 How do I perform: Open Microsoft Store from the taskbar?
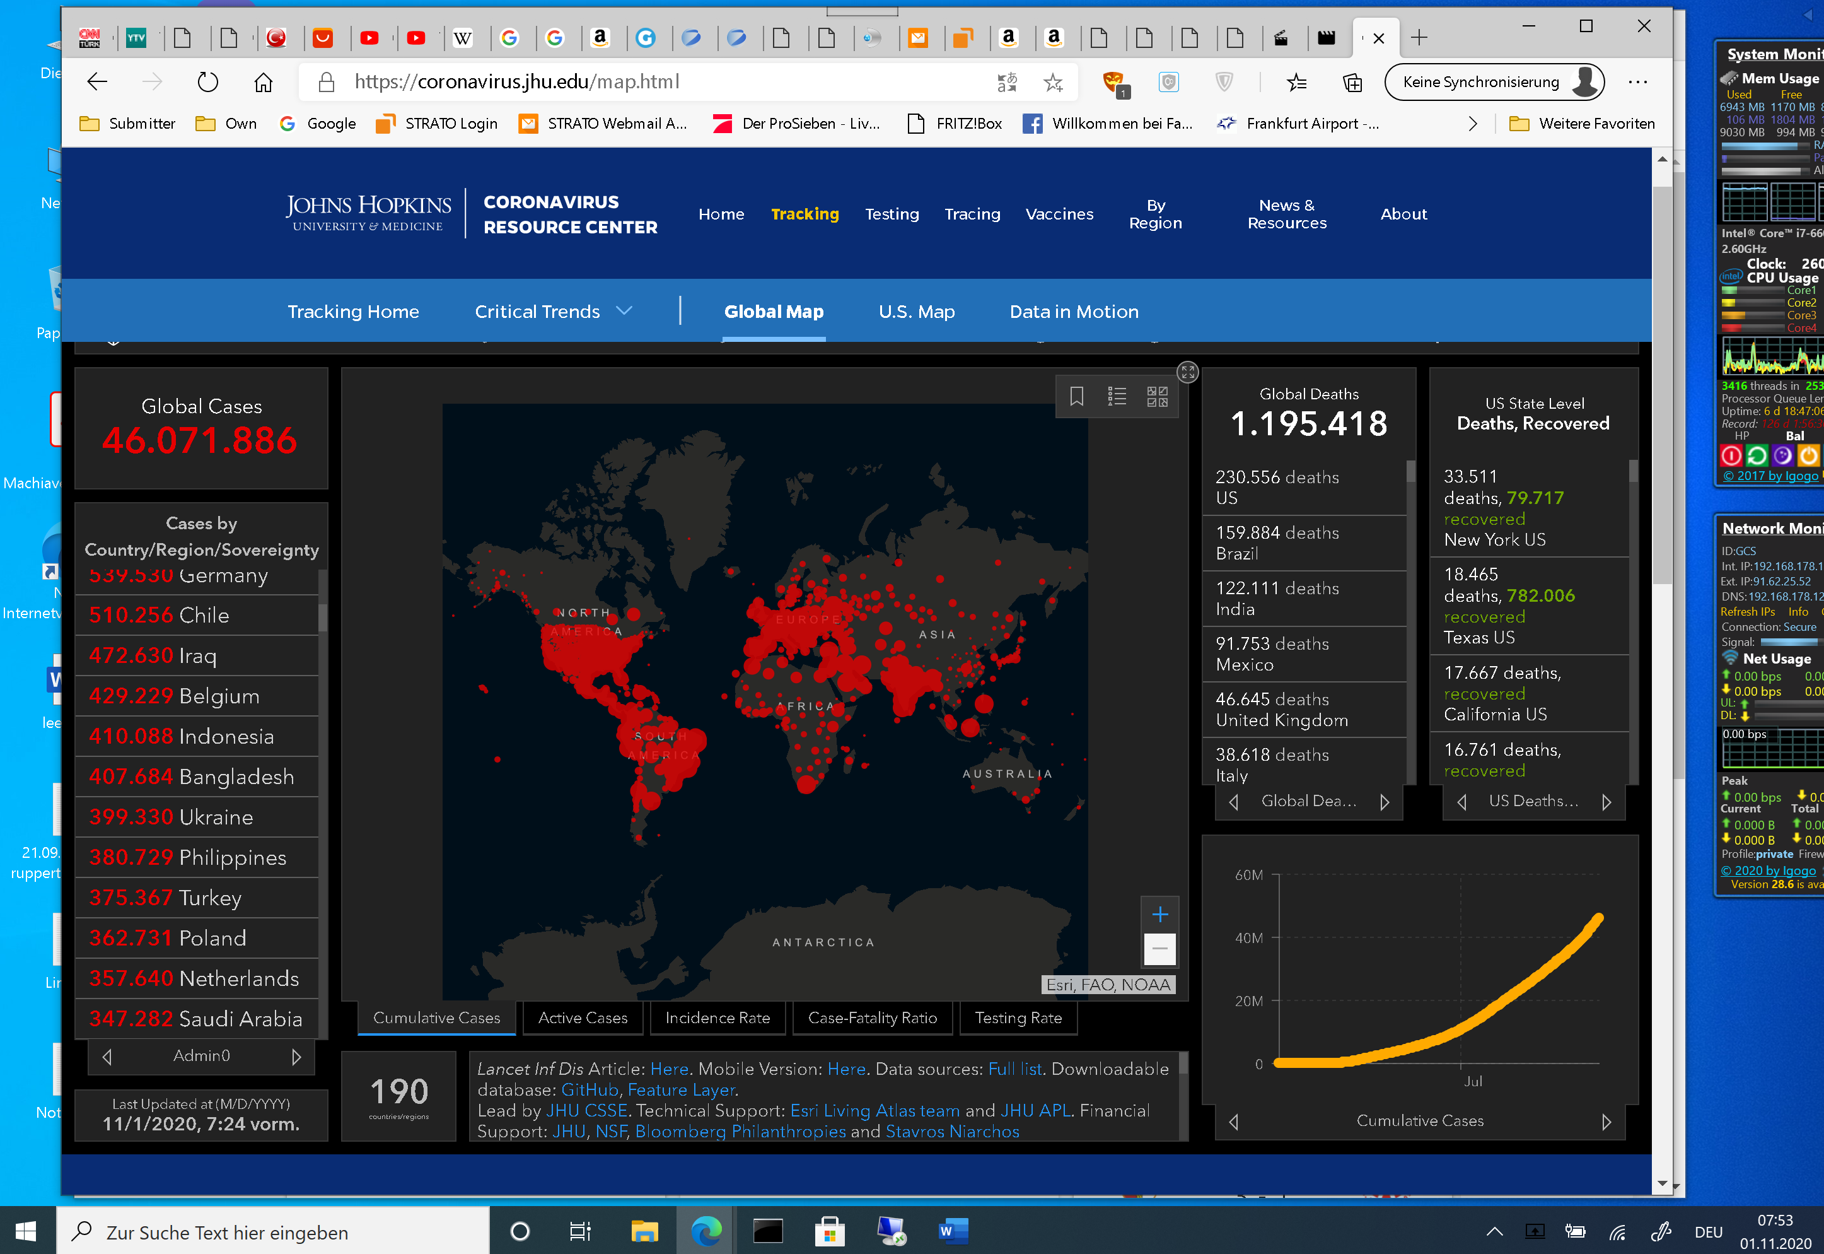829,1231
